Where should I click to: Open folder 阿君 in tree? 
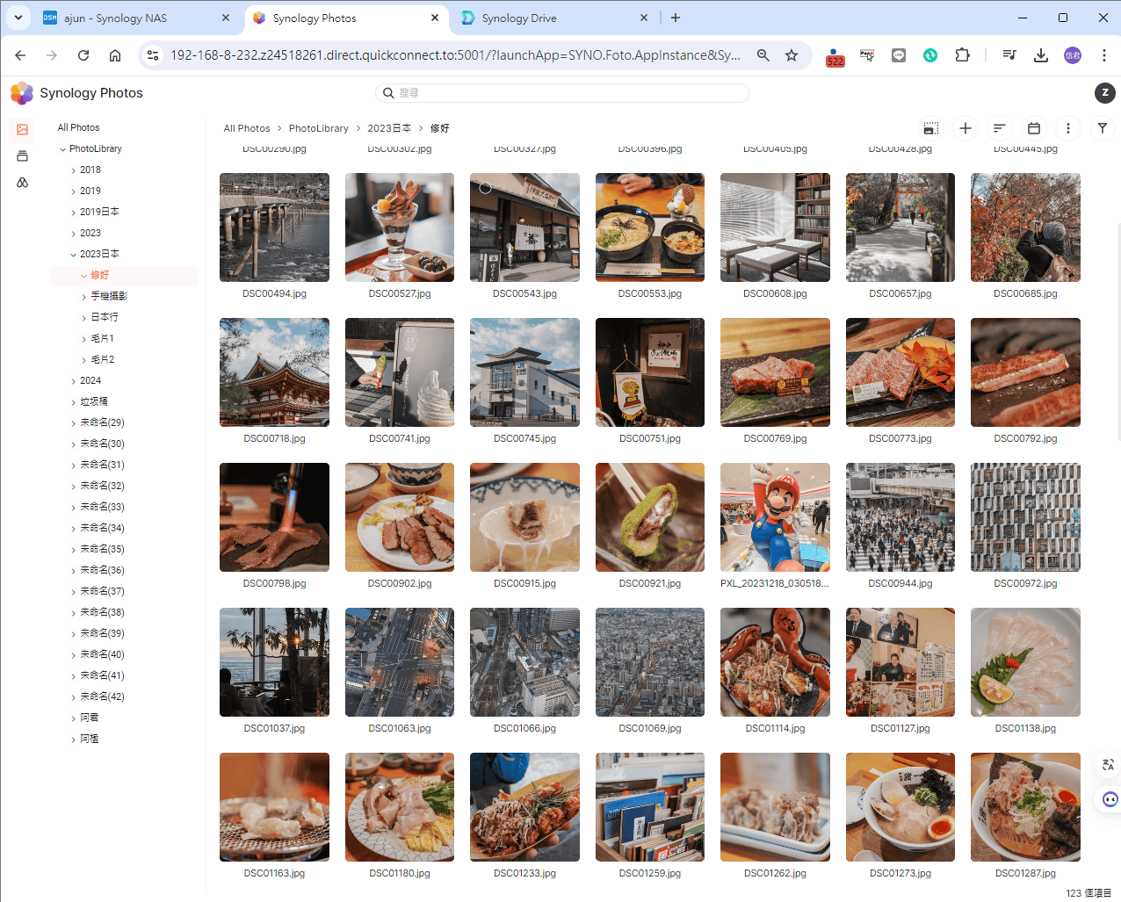90,718
